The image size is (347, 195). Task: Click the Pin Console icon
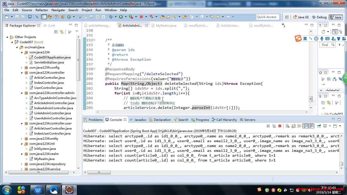[319, 126]
